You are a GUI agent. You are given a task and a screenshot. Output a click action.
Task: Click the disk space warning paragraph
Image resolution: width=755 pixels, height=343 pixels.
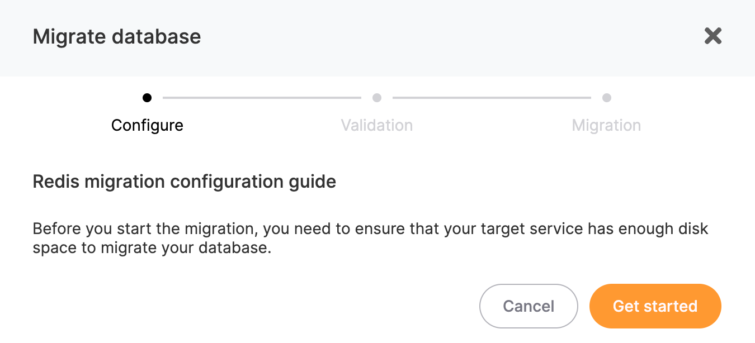point(370,237)
